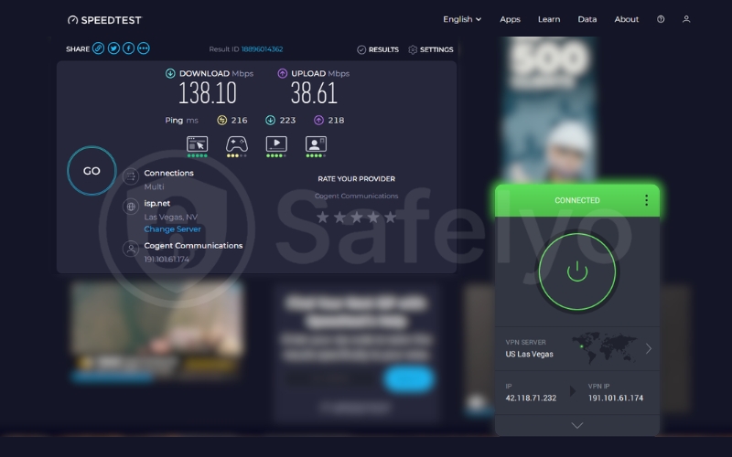This screenshot has height=457, width=732.
Task: Share the result on Twitter
Action: 113,48
